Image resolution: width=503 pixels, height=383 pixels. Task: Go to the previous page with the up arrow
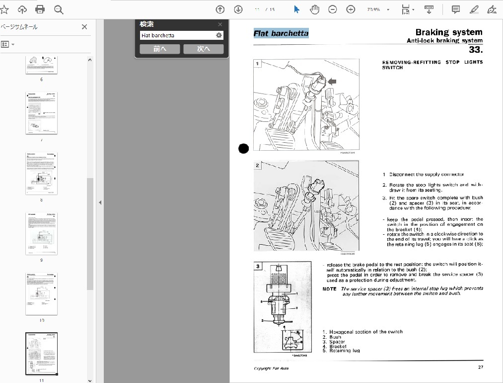[x=220, y=9]
